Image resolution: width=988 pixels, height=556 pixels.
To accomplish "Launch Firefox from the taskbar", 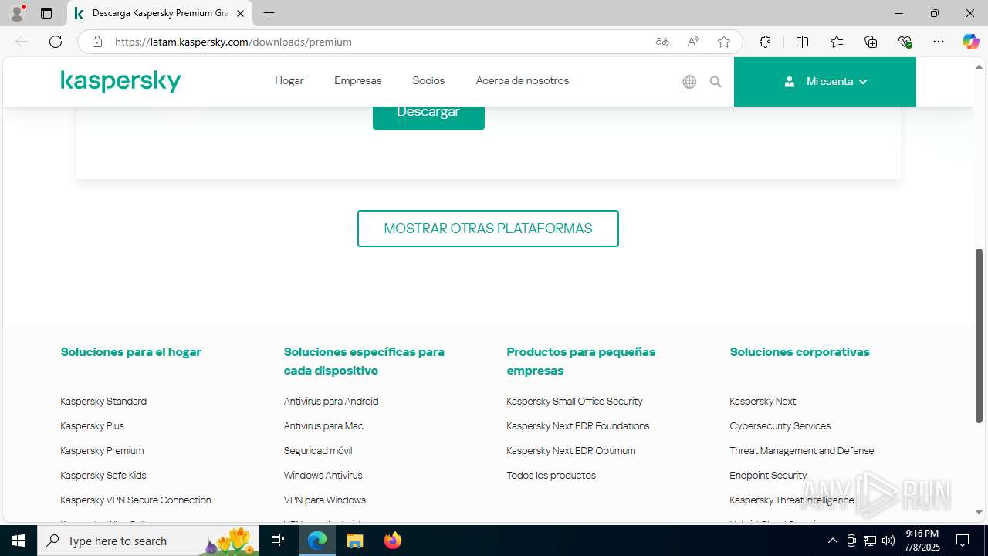I will (392, 541).
